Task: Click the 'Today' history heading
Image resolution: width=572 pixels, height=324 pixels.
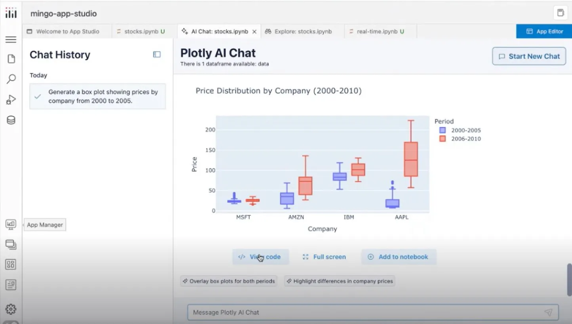Action: coord(38,75)
